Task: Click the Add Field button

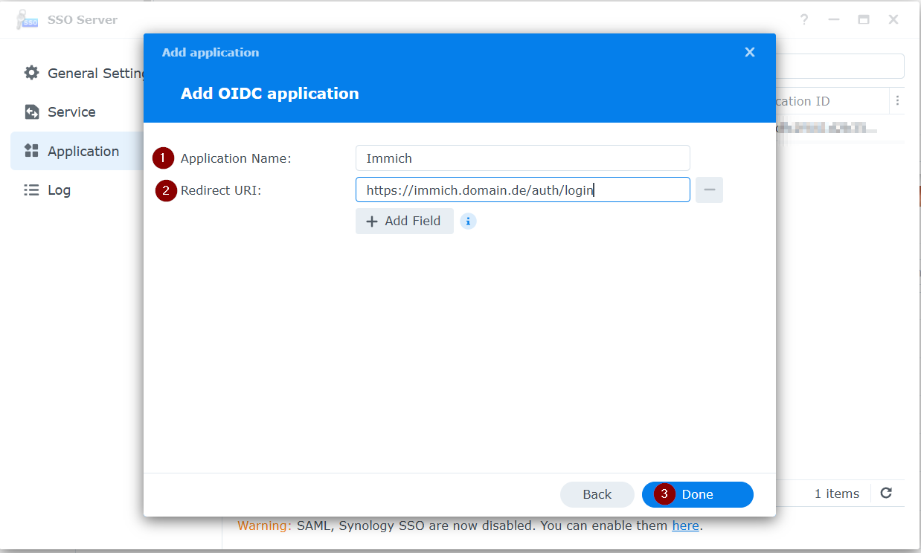Action: click(405, 221)
